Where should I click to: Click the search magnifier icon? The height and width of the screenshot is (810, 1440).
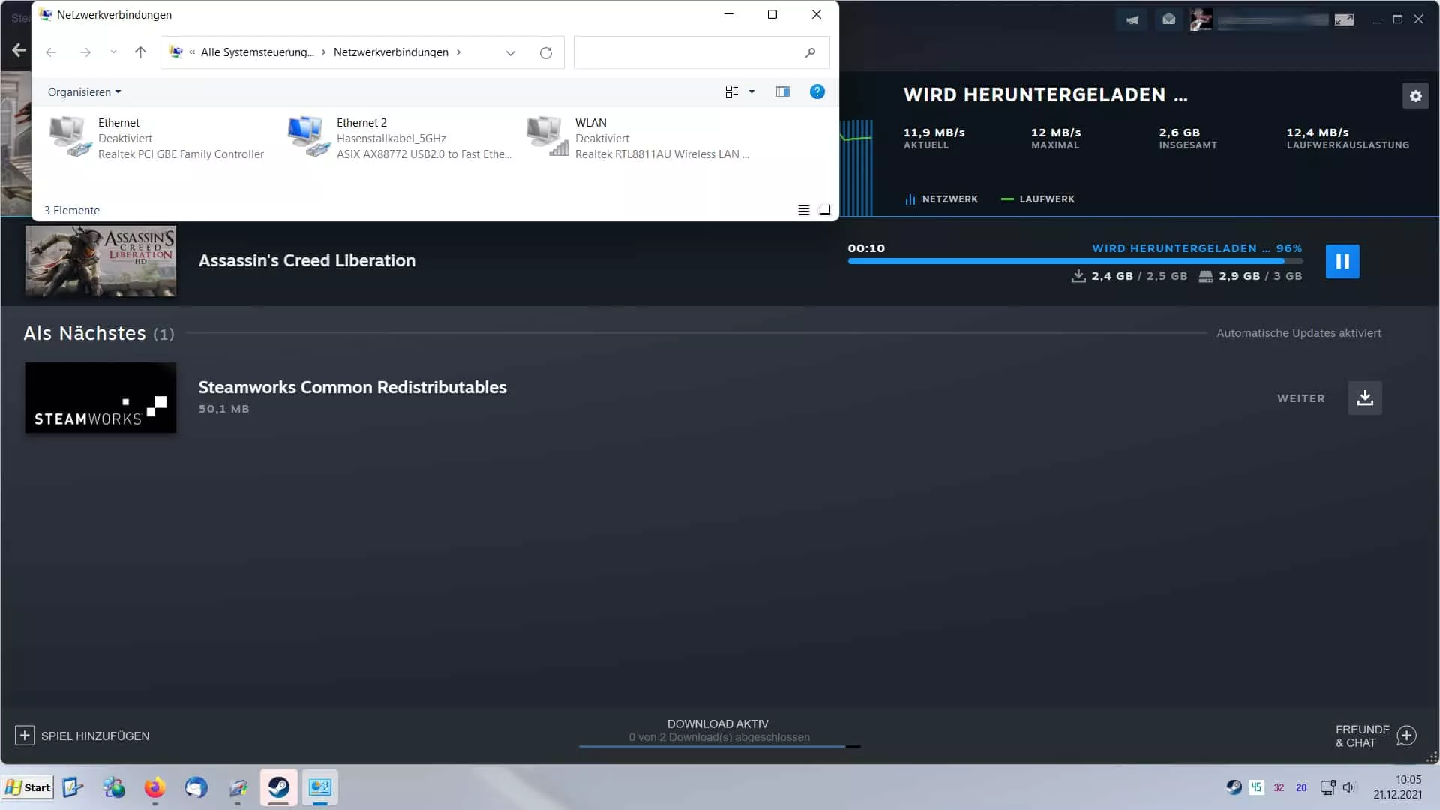click(810, 52)
